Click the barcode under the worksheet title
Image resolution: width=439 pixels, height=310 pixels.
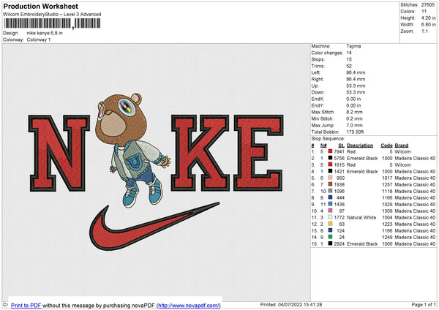coord(52,23)
